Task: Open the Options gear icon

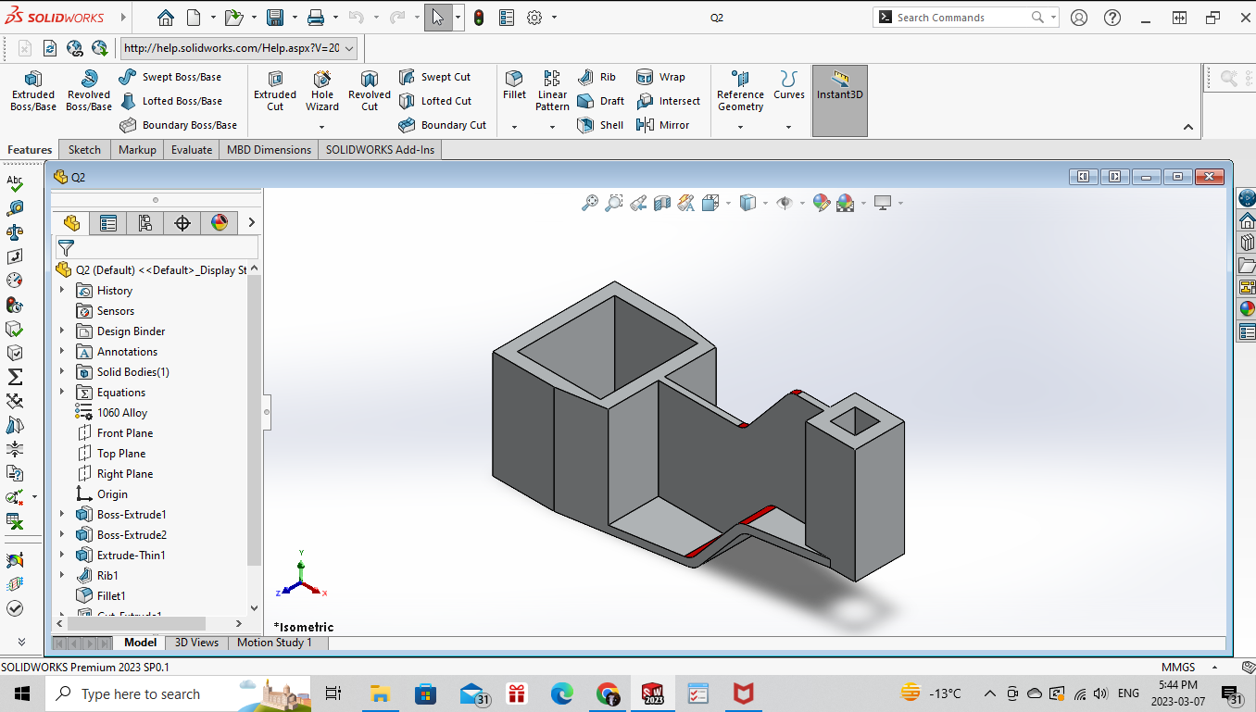Action: click(534, 17)
